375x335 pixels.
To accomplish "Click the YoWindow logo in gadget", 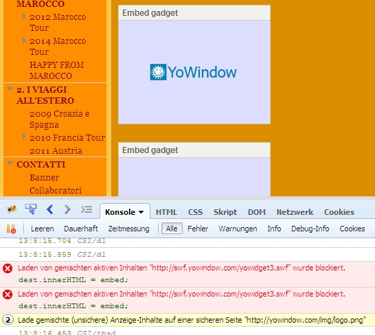I will pos(193,72).
